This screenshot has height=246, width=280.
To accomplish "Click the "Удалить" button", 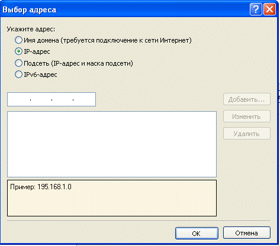I will (247, 134).
